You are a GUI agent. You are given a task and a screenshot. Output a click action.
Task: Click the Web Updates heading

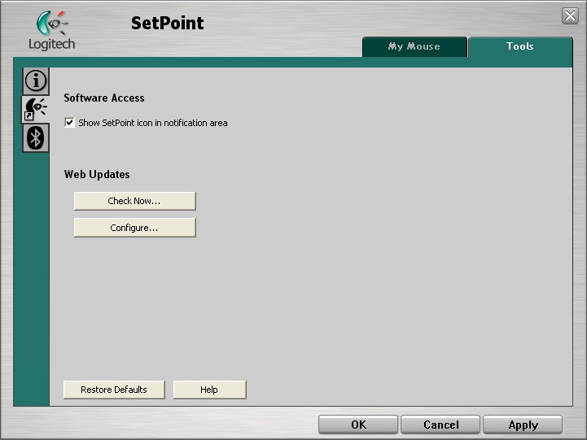point(97,175)
